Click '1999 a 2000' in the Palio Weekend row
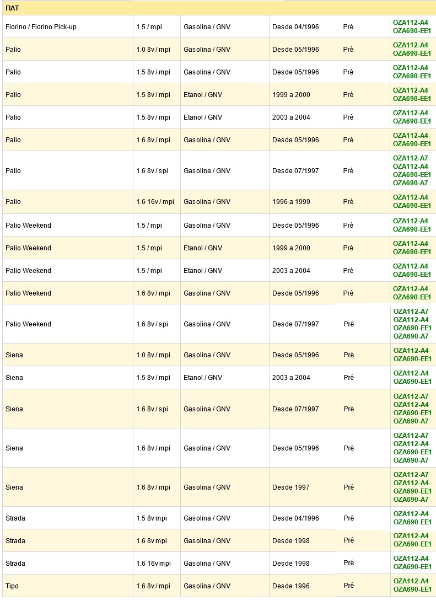436x606 pixels. [291, 248]
